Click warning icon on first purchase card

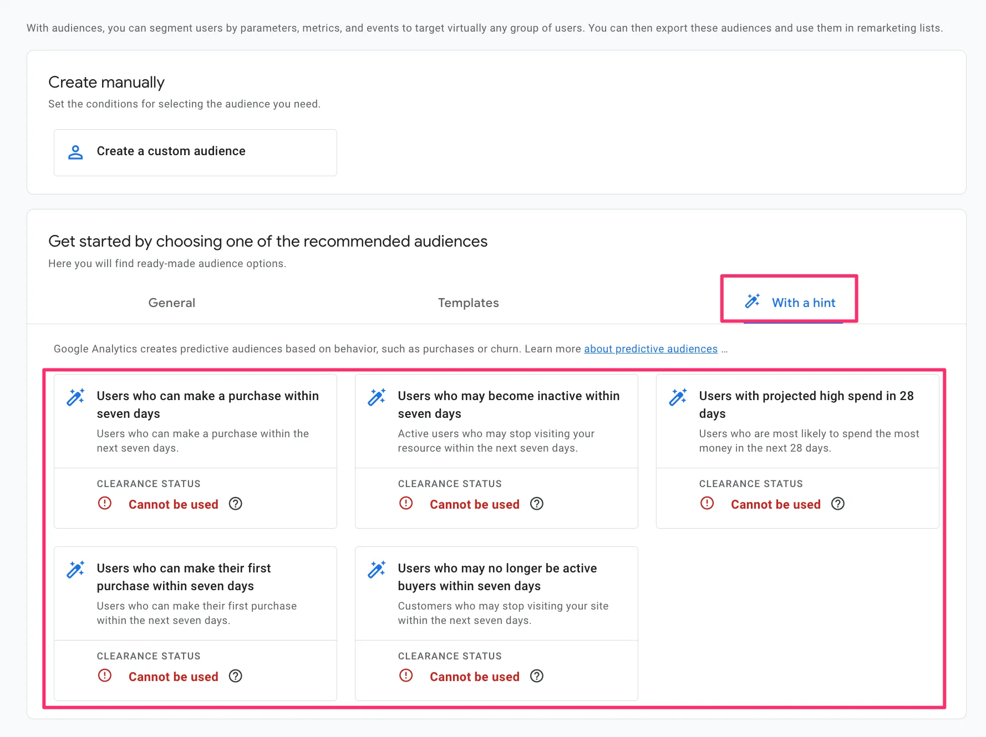(x=105, y=675)
